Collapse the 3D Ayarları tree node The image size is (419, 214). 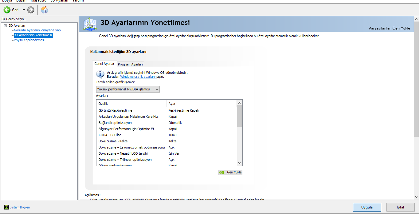[x=5, y=26]
